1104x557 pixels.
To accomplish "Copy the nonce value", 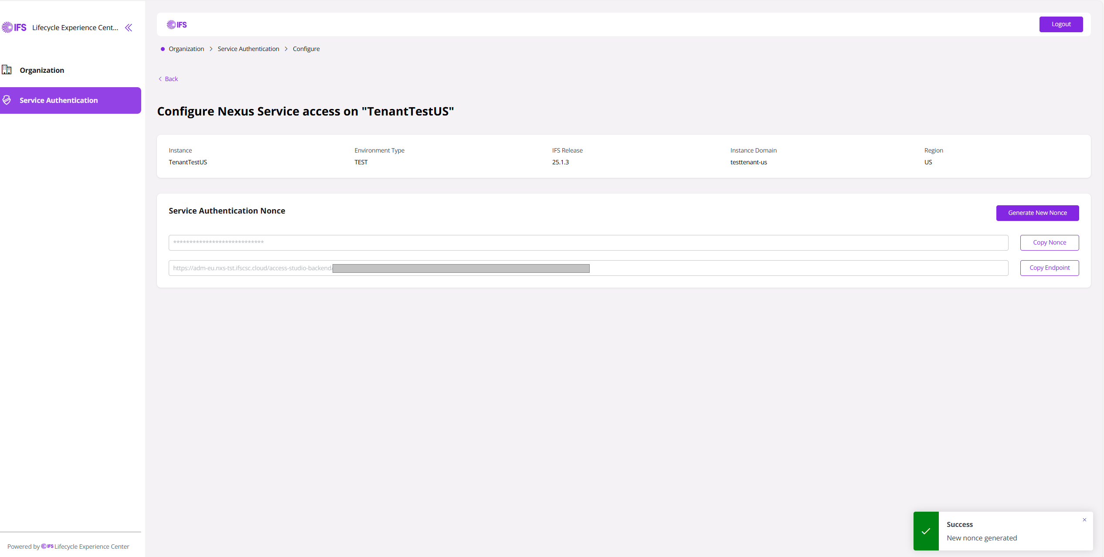I will 1050,243.
